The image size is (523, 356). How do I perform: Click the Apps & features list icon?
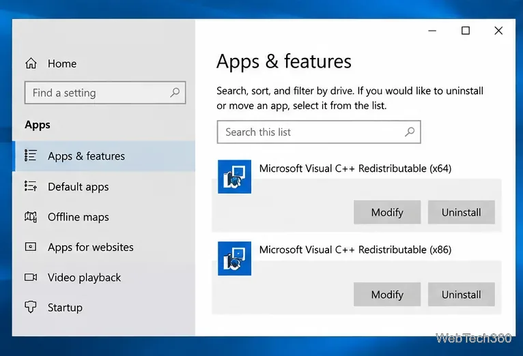[x=31, y=155]
